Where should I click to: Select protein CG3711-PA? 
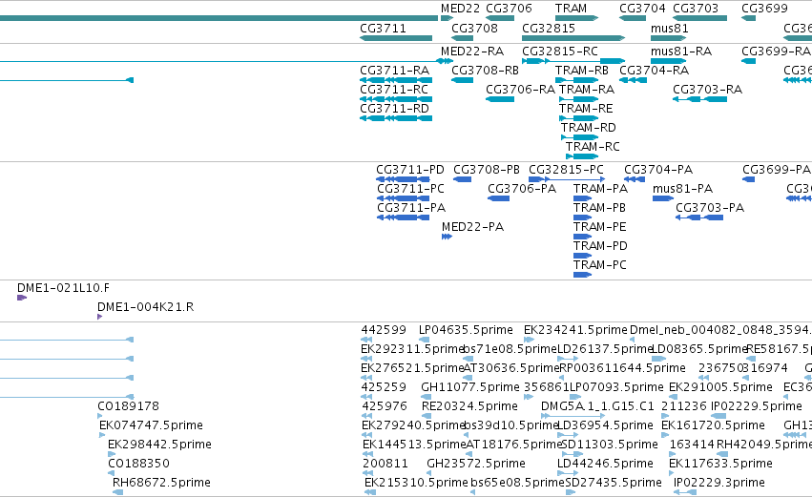411,208
